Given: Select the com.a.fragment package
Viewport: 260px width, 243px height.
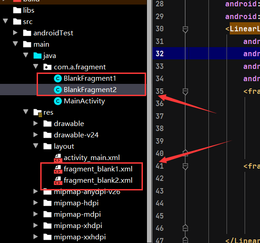Looking at the screenshot, I should (x=80, y=67).
